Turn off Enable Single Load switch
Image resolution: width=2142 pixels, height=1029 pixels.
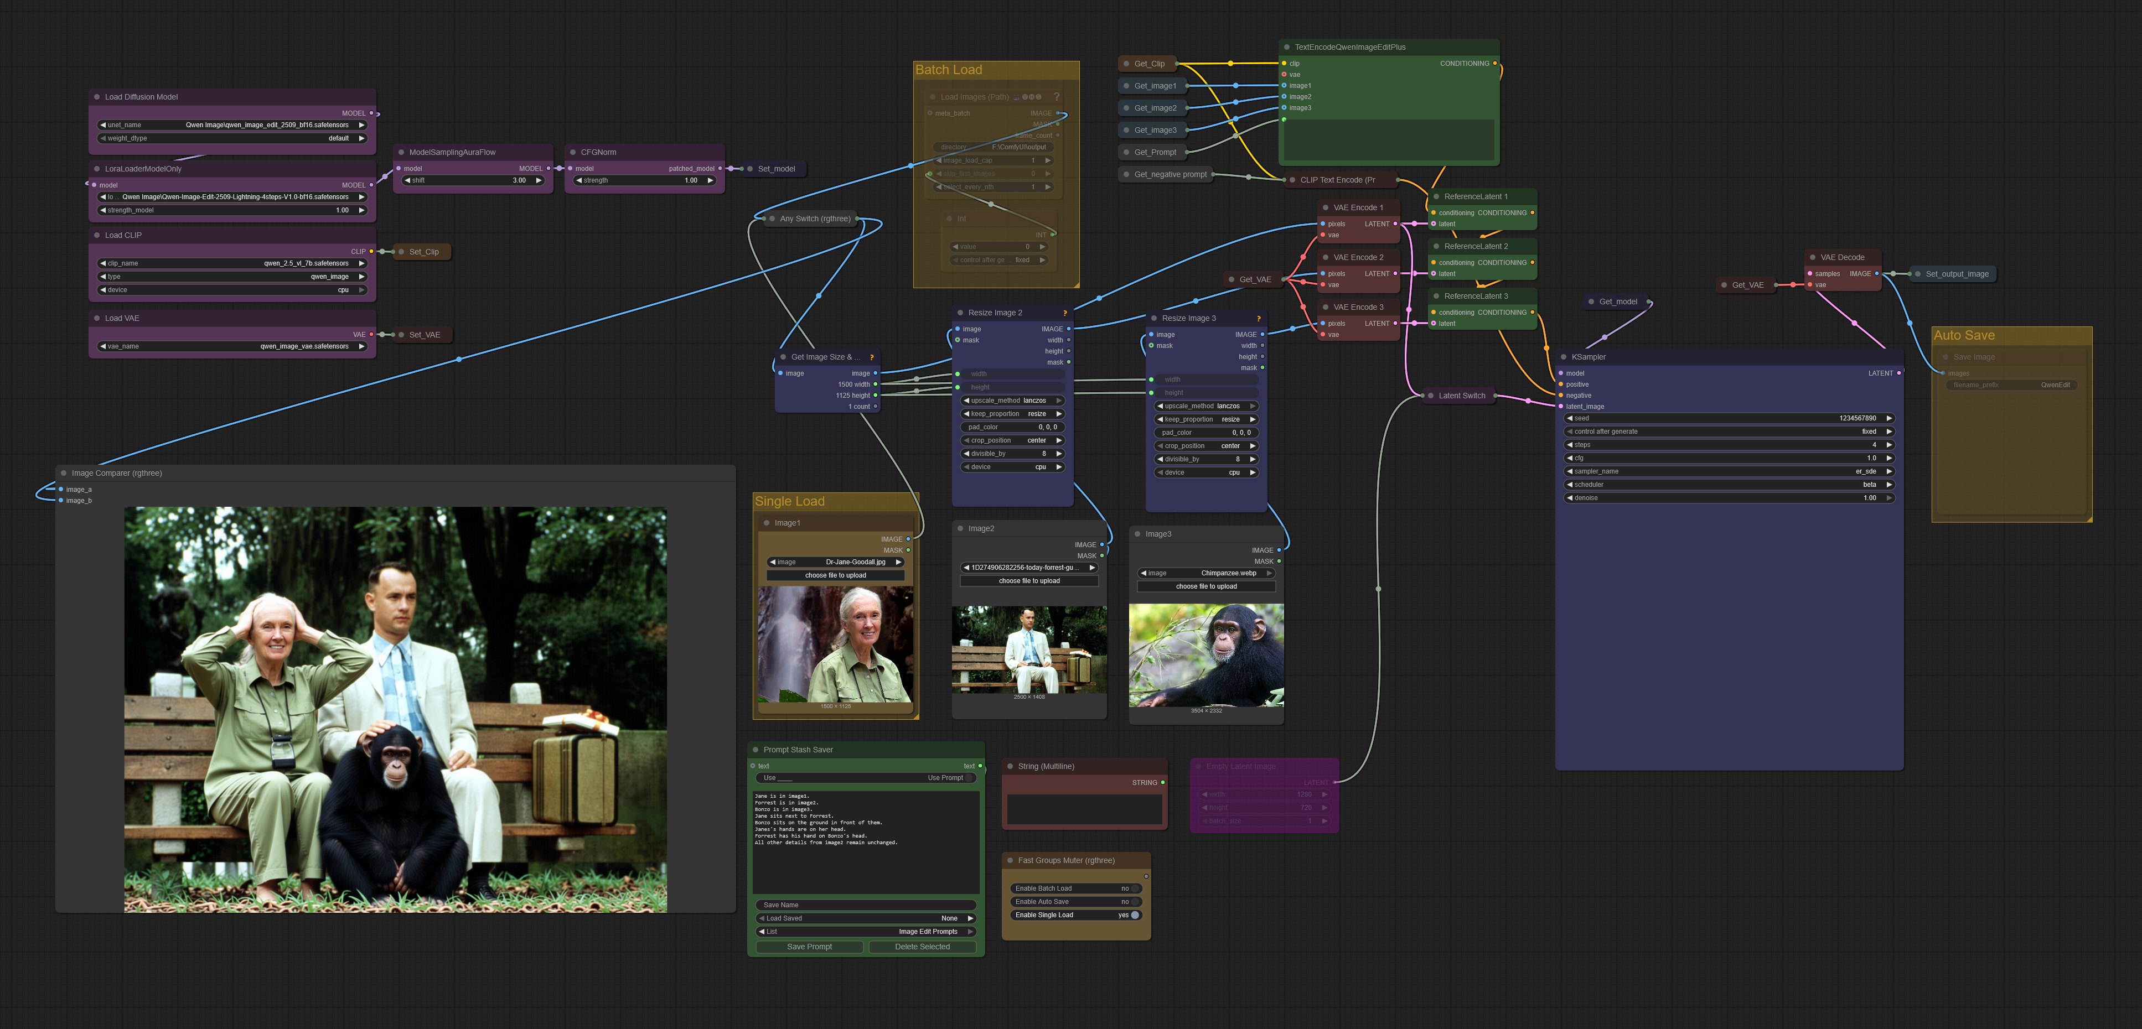pyautogui.click(x=1135, y=915)
